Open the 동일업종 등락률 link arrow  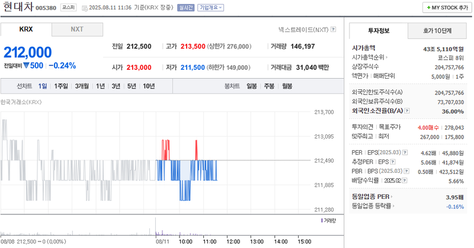pos(393,206)
